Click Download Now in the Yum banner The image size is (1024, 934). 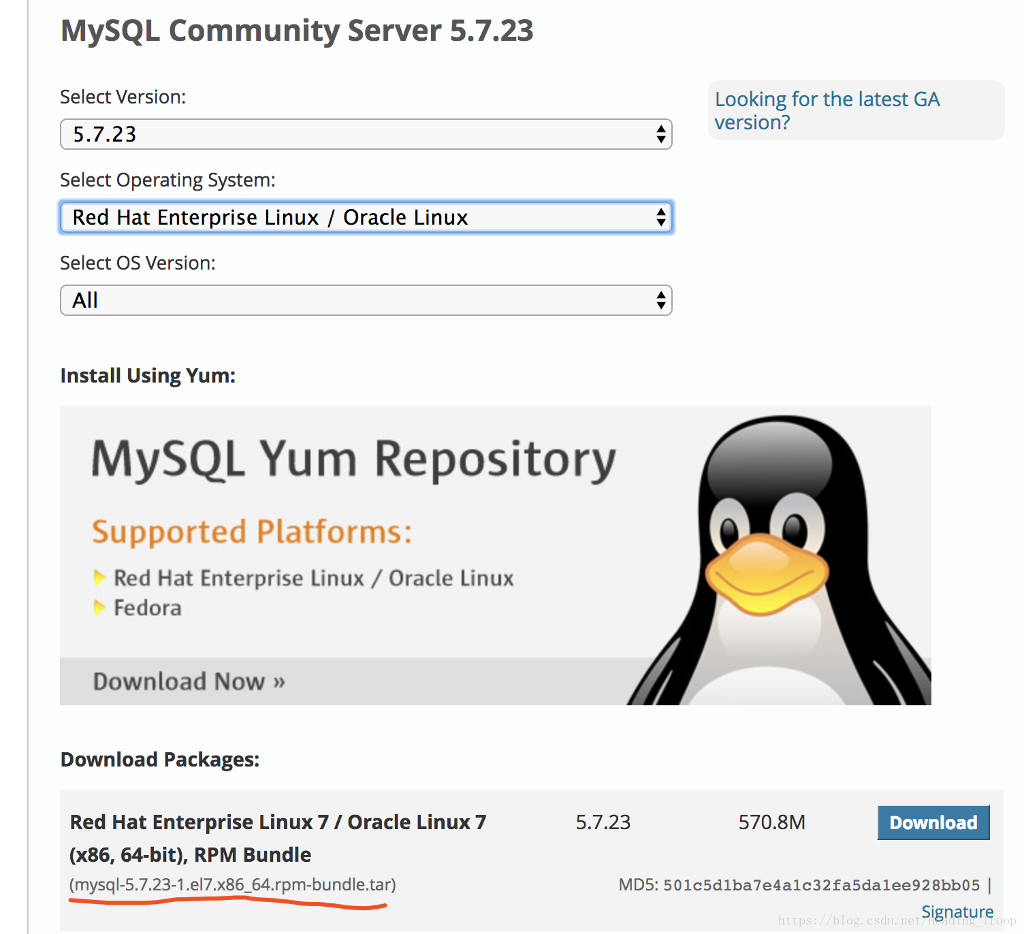tap(189, 681)
